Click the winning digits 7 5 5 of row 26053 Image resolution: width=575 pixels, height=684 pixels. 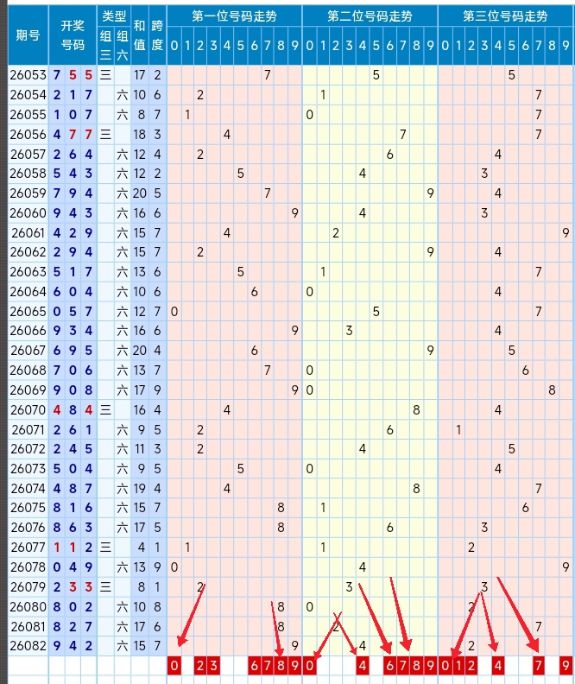(x=73, y=75)
